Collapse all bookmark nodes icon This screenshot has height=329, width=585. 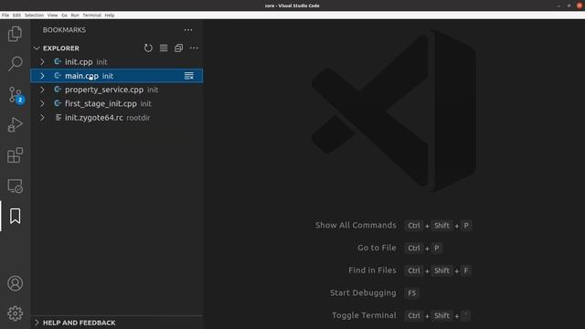179,48
